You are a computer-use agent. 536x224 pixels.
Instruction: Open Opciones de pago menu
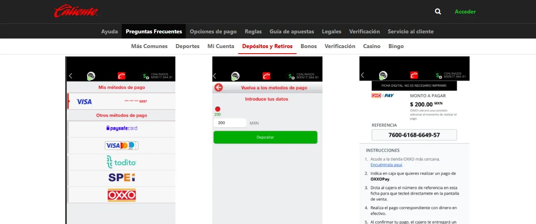[x=213, y=31]
